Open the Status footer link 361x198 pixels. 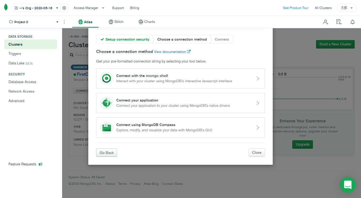click(110, 184)
